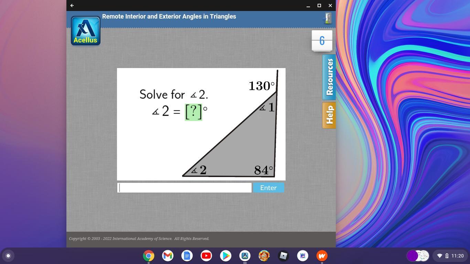Minimize the Acellus window

(x=308, y=5)
